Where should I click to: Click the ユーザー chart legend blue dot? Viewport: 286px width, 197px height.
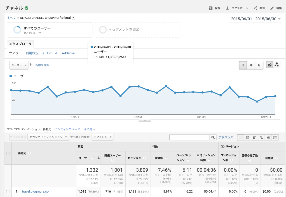11,76
